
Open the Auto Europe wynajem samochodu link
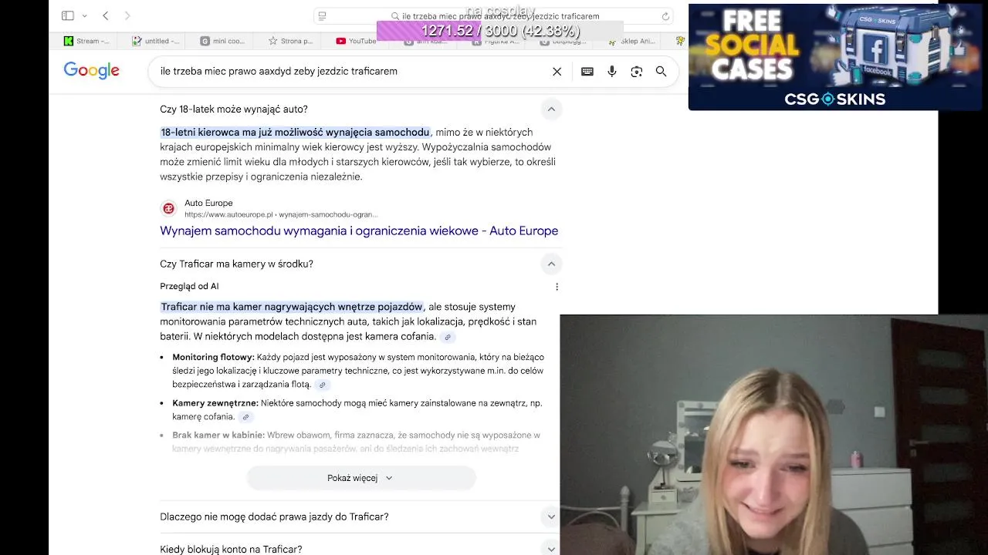tap(359, 230)
